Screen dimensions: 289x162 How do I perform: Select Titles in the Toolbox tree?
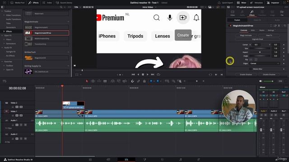coord(8,23)
